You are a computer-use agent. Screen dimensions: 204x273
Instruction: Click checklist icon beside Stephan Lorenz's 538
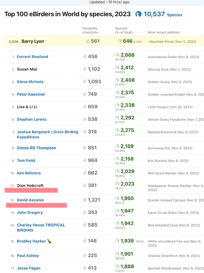[x=85, y=119]
